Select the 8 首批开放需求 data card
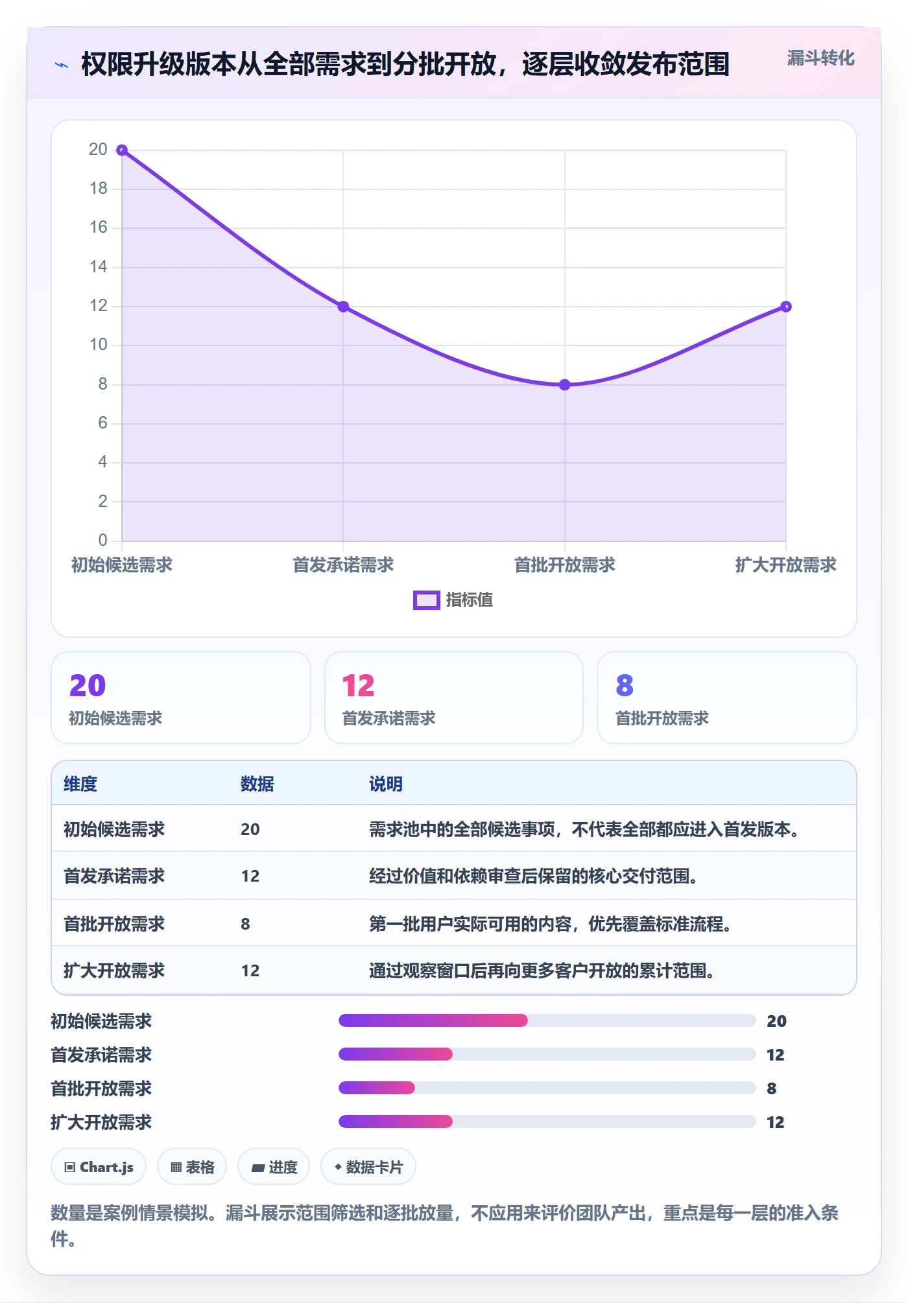This screenshot has height=1303, width=908. 727,698
